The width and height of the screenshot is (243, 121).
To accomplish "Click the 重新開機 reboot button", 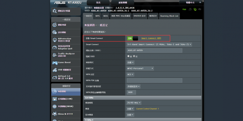I will [x=123, y=3].
